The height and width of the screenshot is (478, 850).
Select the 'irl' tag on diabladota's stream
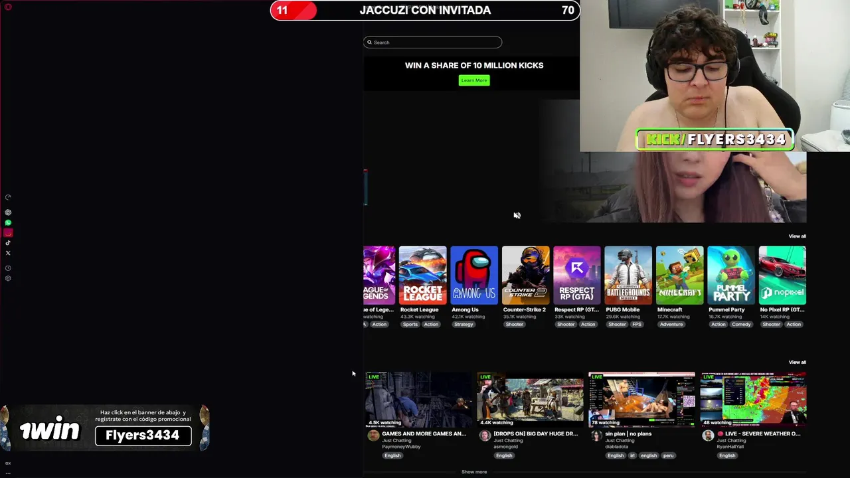(x=633, y=455)
